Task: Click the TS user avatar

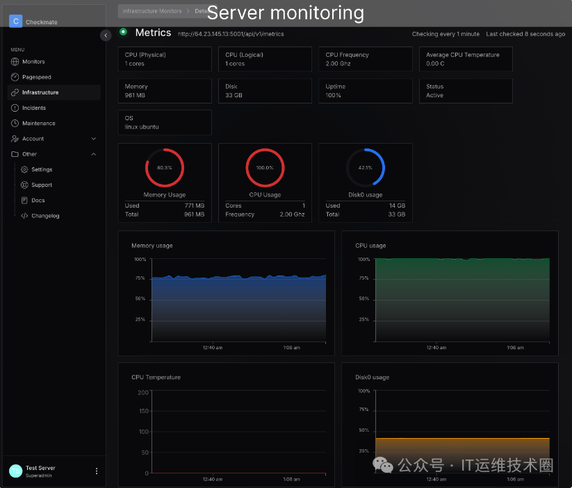Action: (x=16, y=471)
